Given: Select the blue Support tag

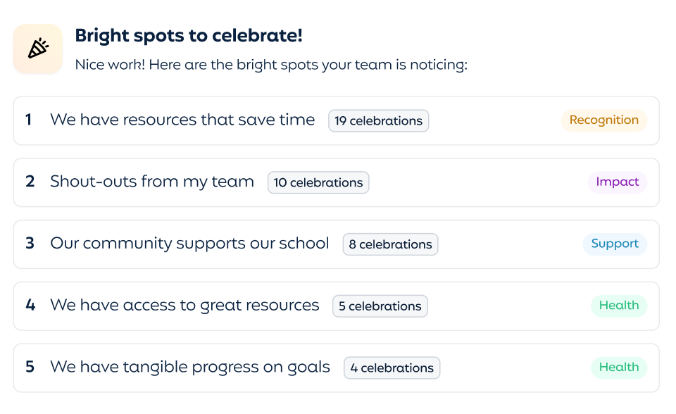Looking at the screenshot, I should point(614,244).
